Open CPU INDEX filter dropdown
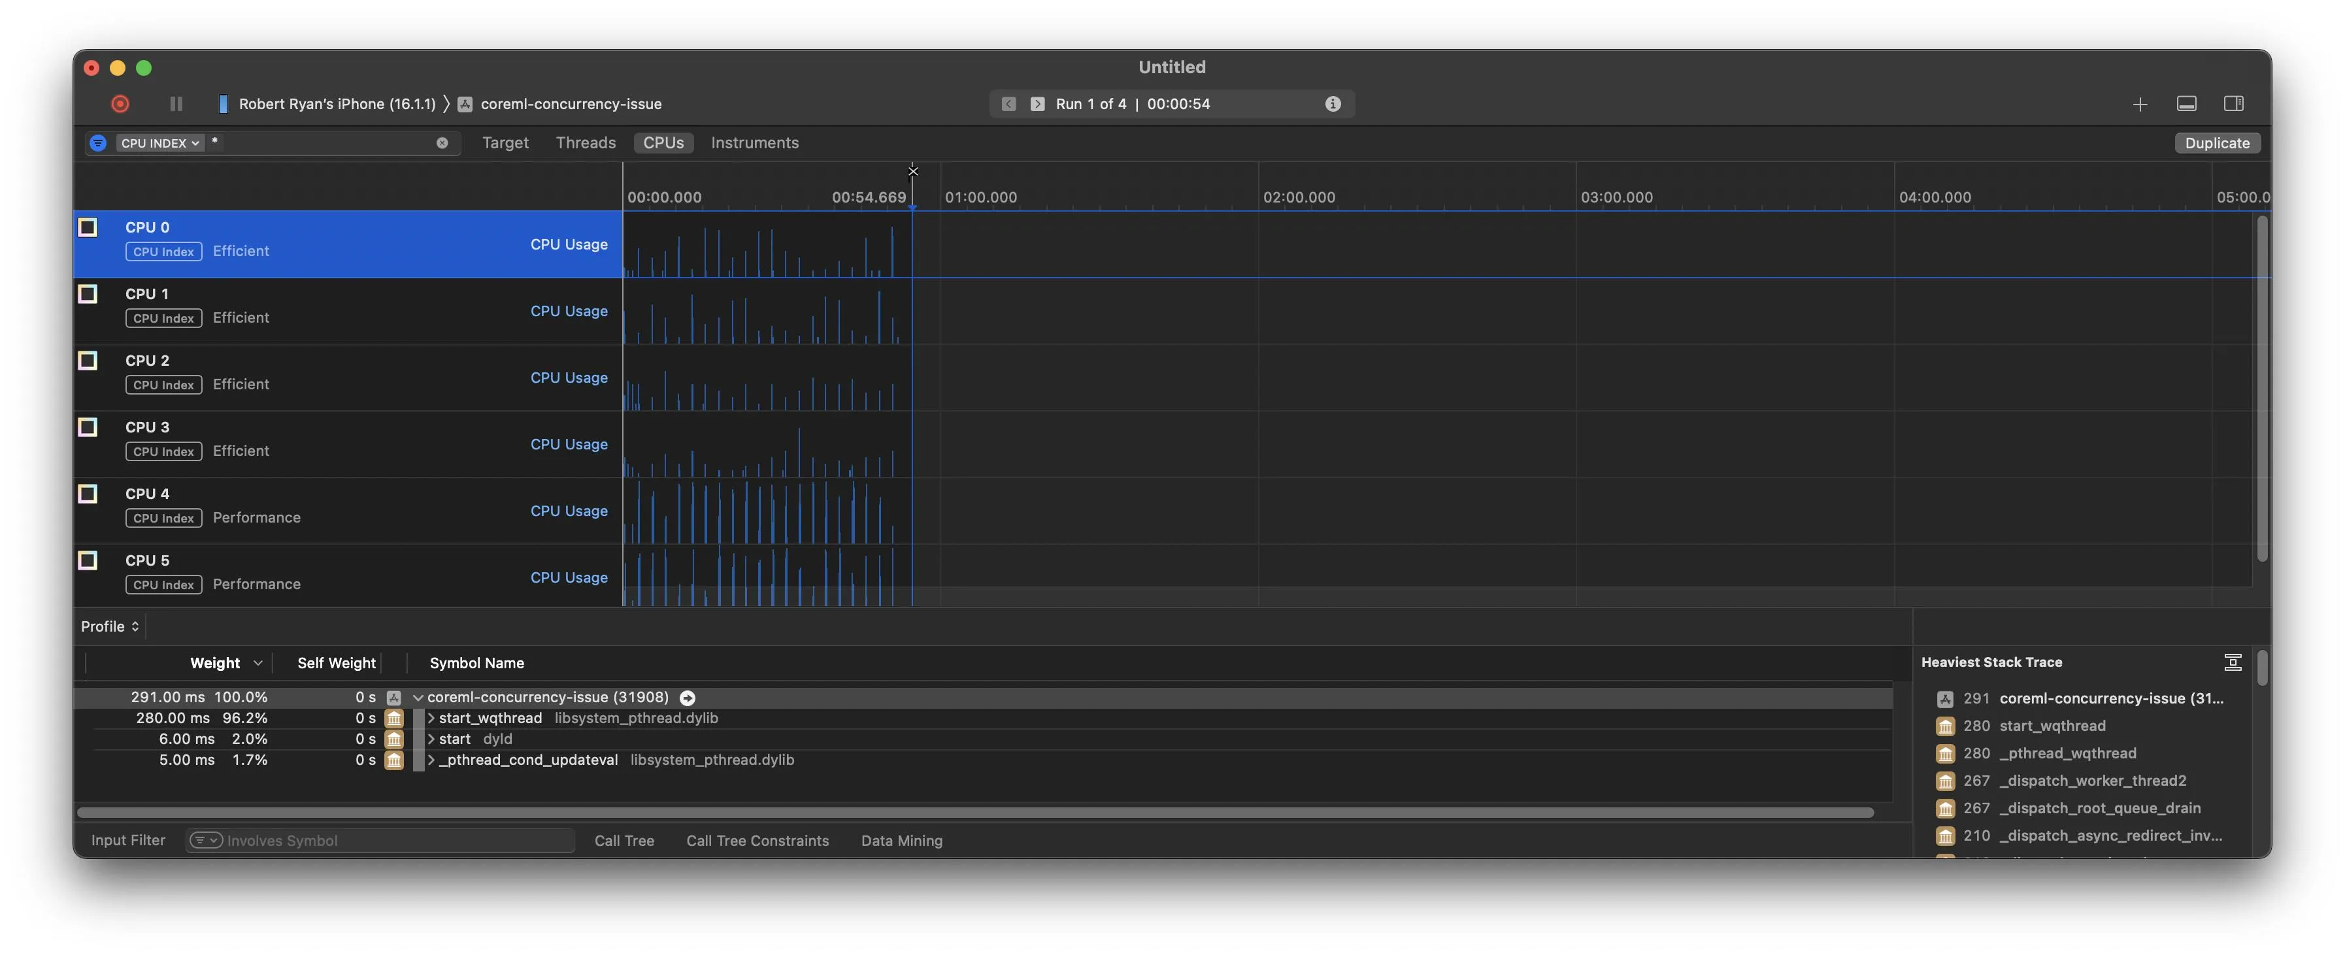Screen dimensions: 2345x955 pos(159,143)
